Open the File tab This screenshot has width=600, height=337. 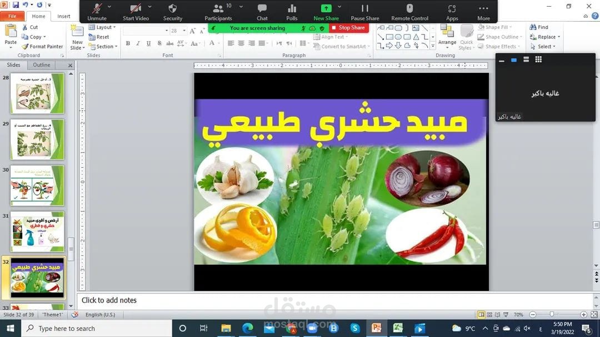coord(12,16)
